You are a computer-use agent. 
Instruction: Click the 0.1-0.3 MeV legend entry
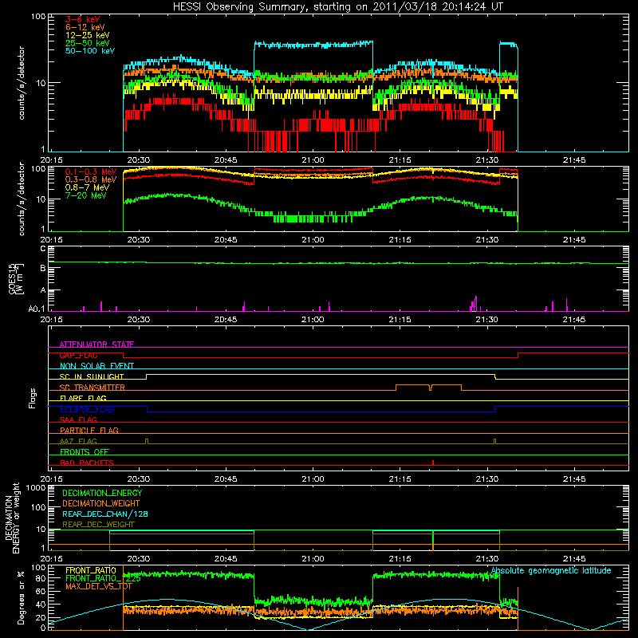91,171
